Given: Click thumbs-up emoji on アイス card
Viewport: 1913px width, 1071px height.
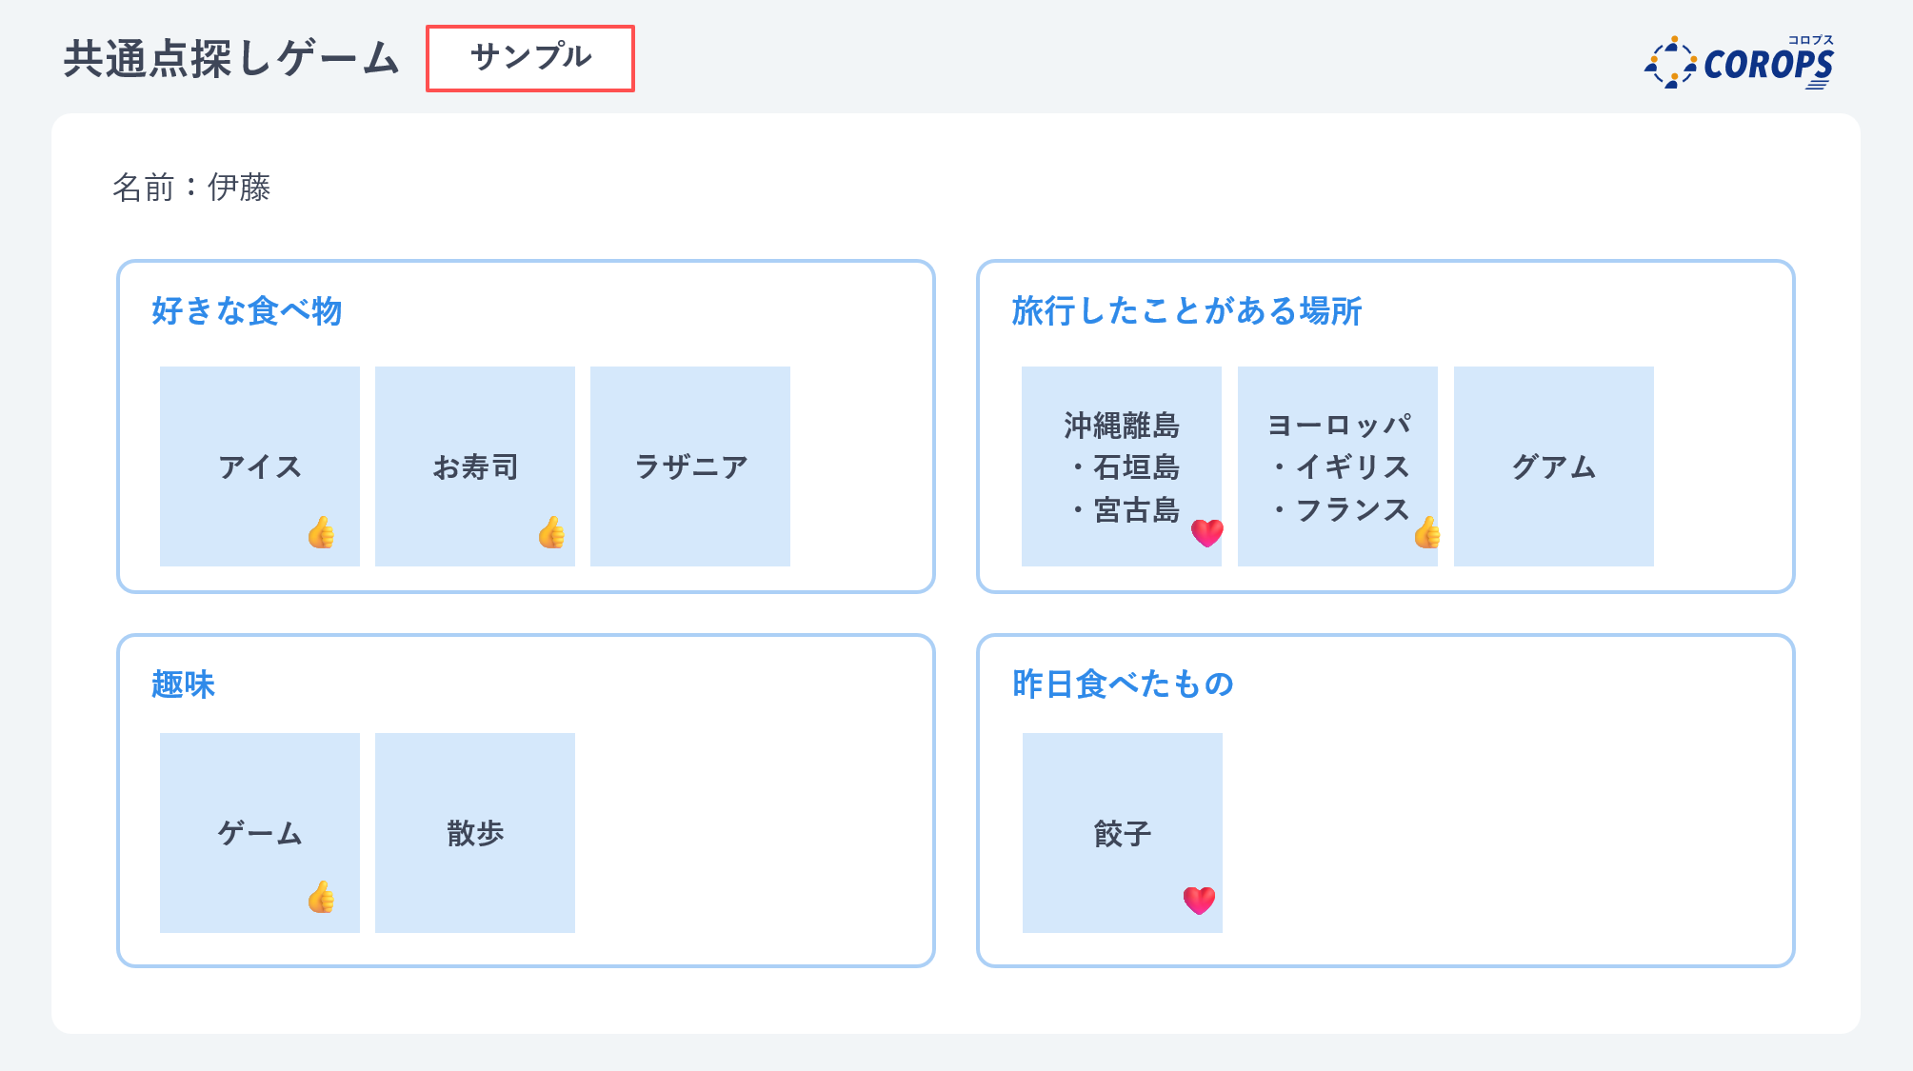Looking at the screenshot, I should coord(322,532).
